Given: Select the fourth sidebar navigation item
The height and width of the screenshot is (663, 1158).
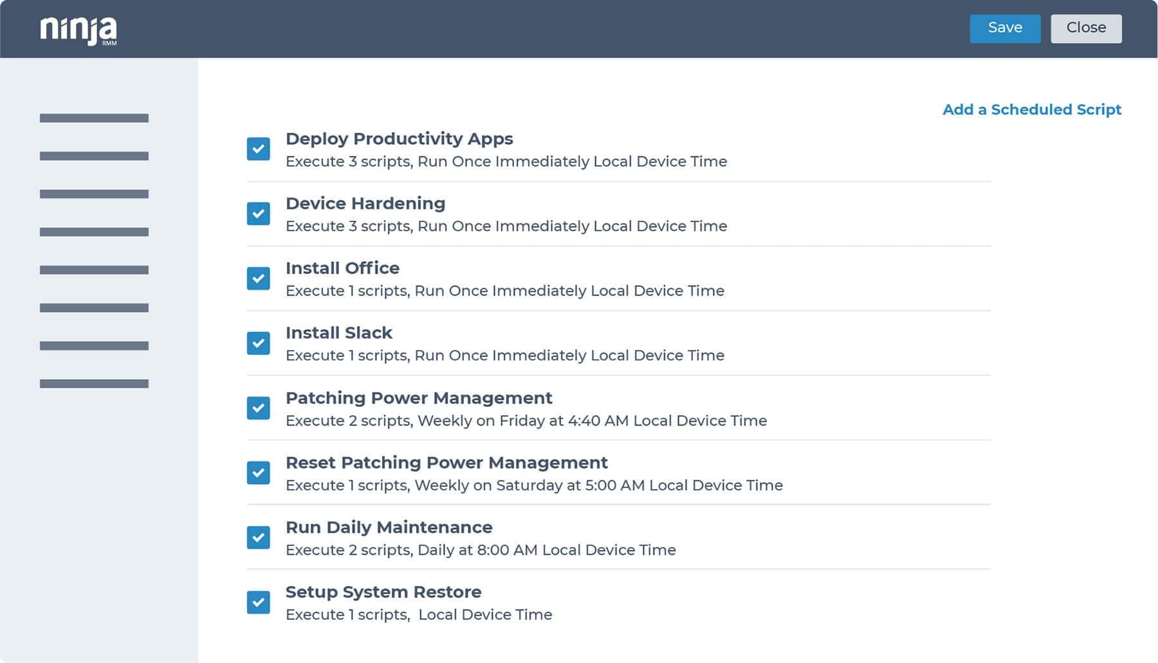Looking at the screenshot, I should 94,232.
